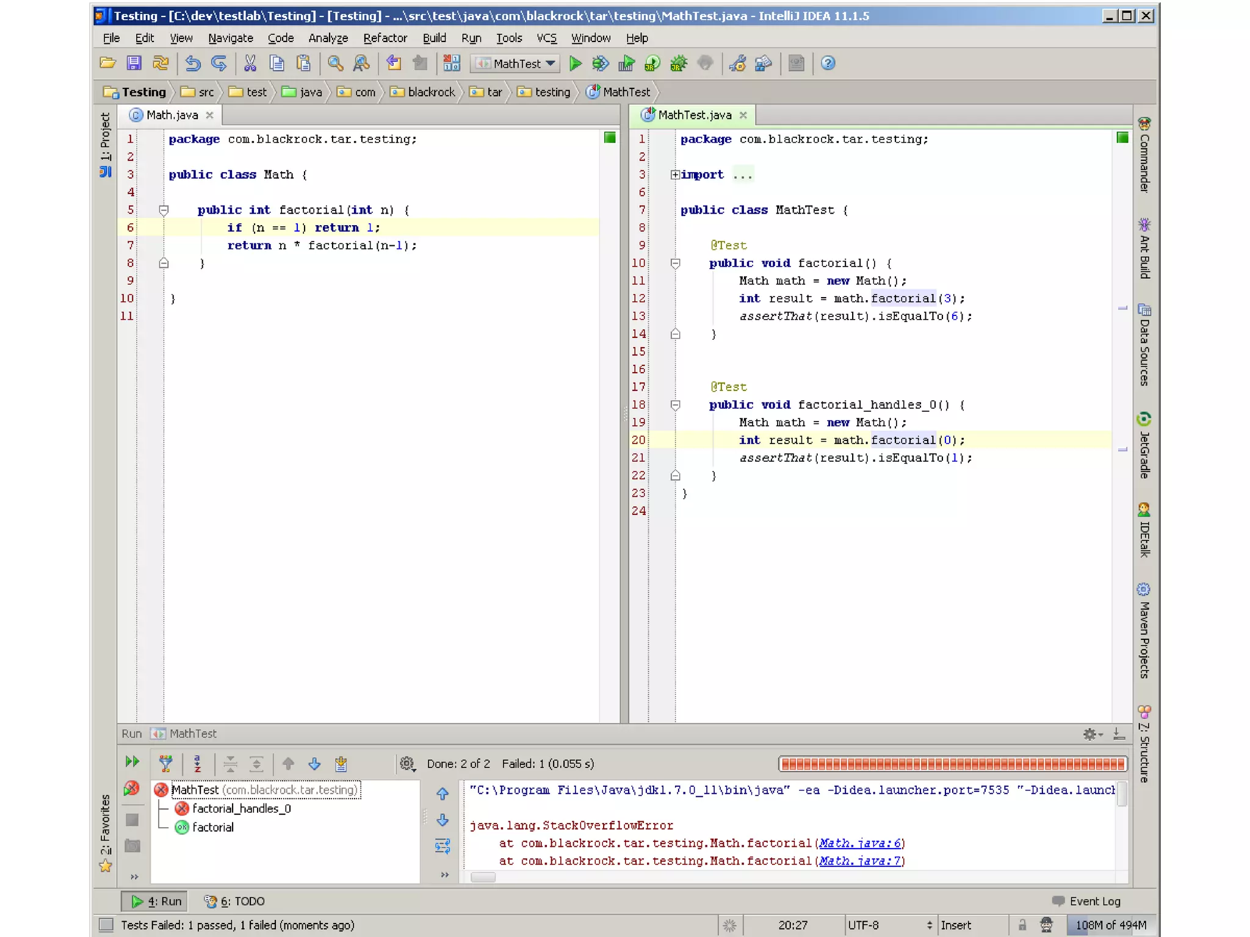Expand the folded import statements
The width and height of the screenshot is (1250, 937).
point(674,175)
